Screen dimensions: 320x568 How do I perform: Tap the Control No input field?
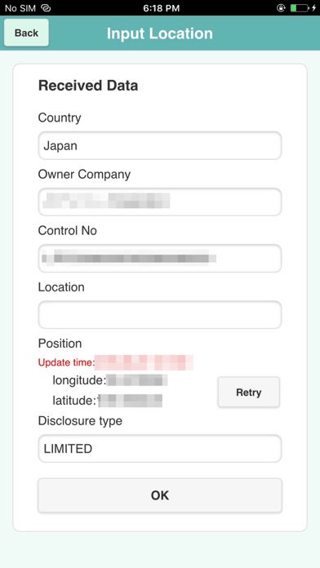(160, 258)
